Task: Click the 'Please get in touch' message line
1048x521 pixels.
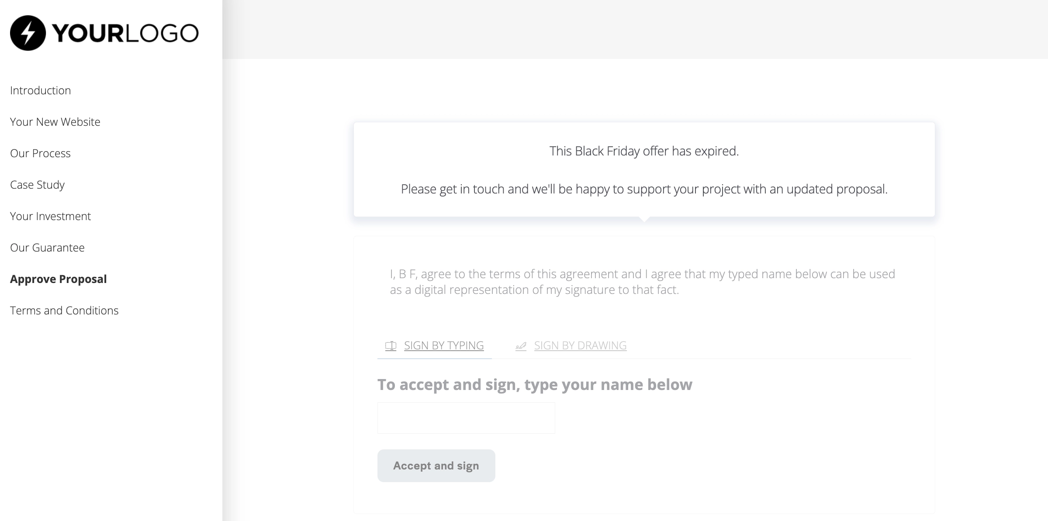Action: (x=644, y=189)
